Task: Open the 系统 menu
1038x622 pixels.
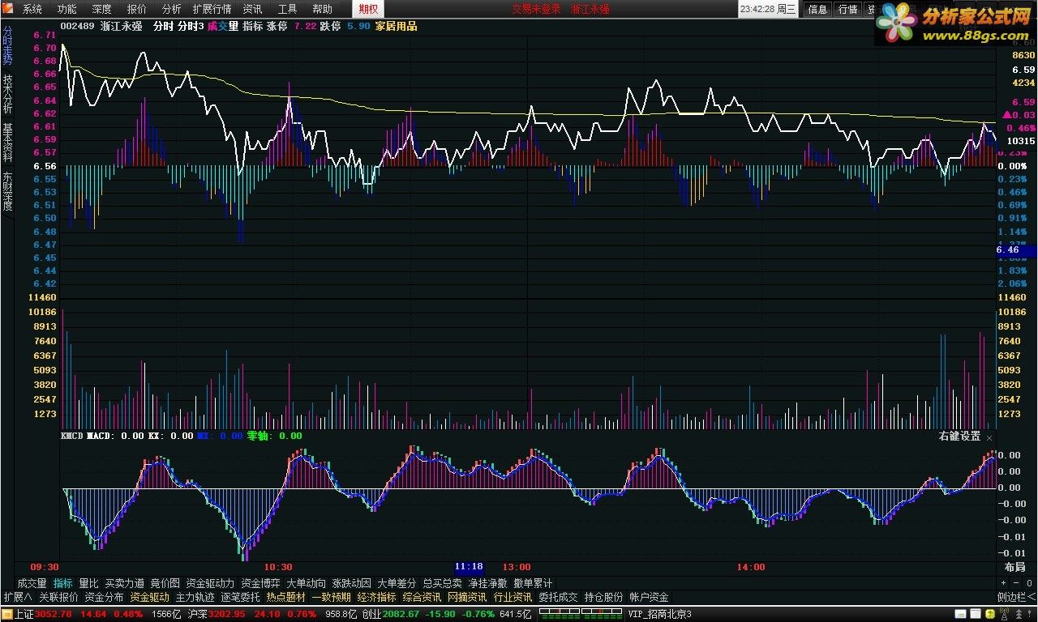Action: click(x=32, y=10)
